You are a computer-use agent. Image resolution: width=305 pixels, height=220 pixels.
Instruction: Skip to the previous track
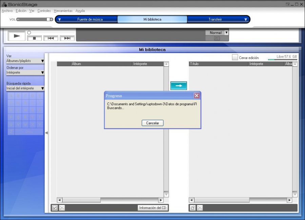click(x=50, y=38)
